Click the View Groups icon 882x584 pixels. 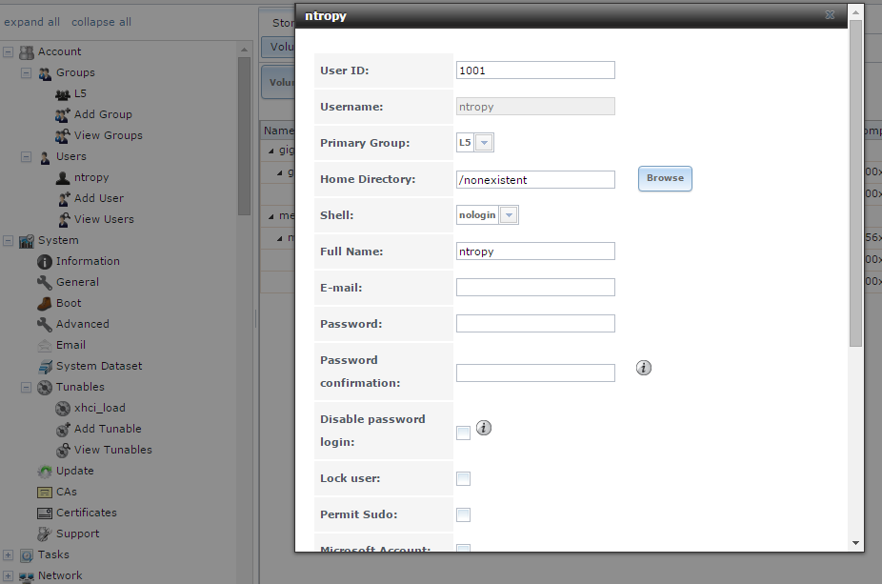click(63, 136)
